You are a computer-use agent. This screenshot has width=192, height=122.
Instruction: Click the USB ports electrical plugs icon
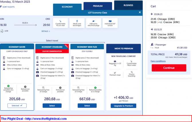93,21
